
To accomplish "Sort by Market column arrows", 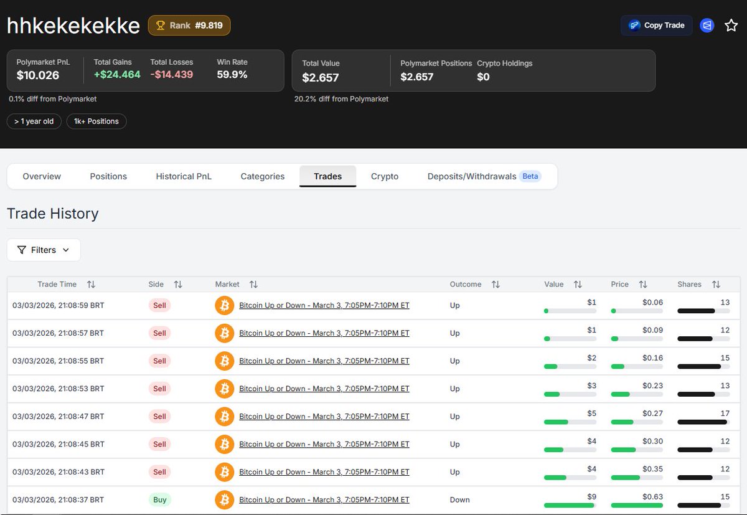I will tap(253, 285).
